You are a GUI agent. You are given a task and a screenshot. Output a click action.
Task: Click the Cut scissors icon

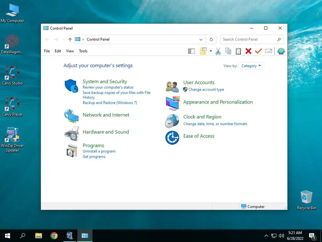218,51
